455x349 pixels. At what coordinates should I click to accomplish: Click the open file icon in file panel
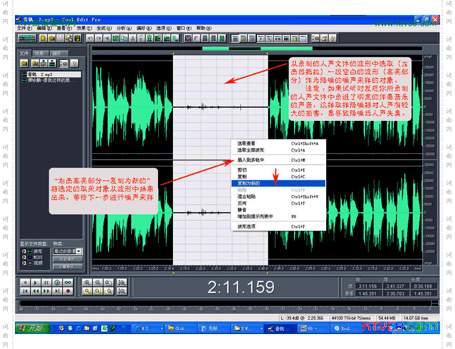click(24, 63)
